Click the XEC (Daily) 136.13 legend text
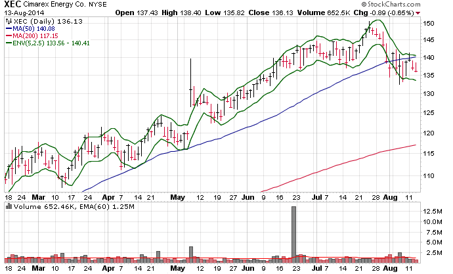 pos(48,22)
